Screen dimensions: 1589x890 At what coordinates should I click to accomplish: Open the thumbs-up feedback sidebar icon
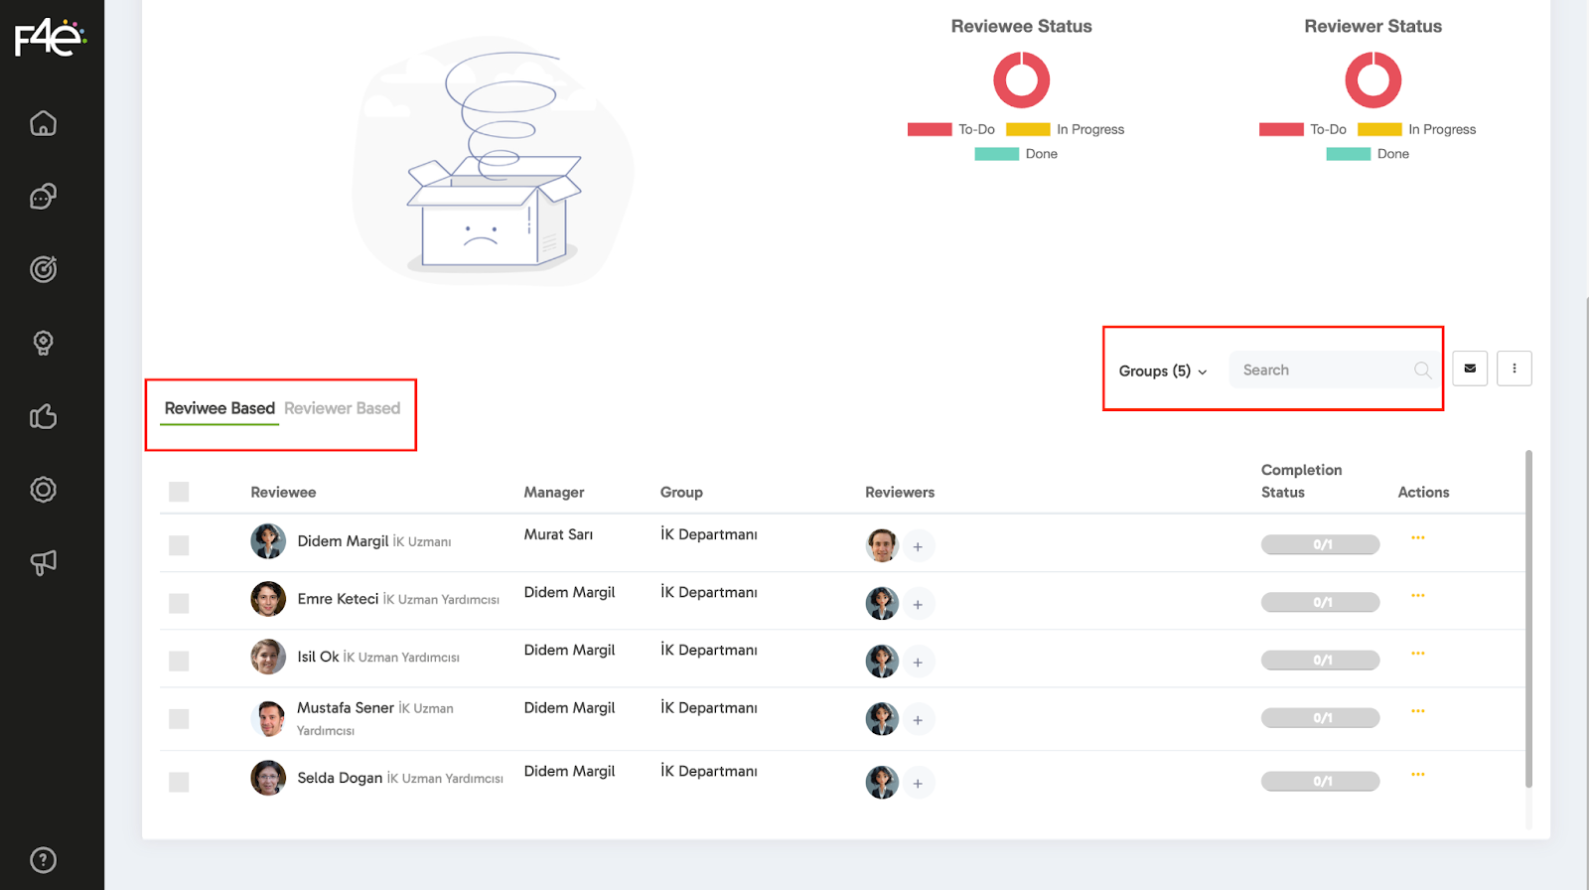pos(43,416)
